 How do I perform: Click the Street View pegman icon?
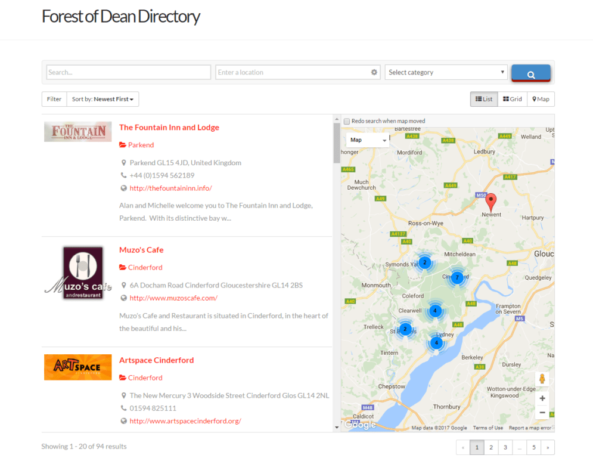[542, 379]
